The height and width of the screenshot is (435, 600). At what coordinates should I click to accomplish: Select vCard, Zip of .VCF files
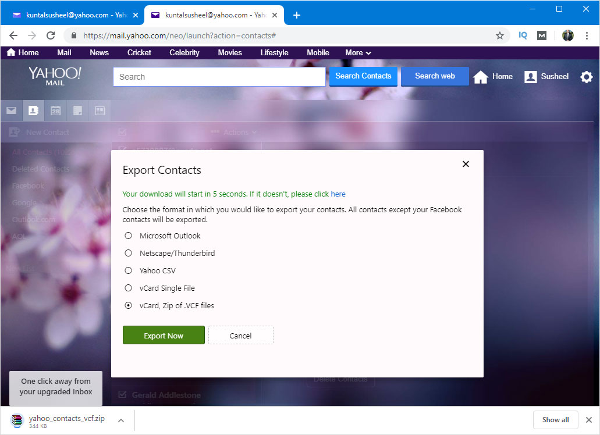128,305
